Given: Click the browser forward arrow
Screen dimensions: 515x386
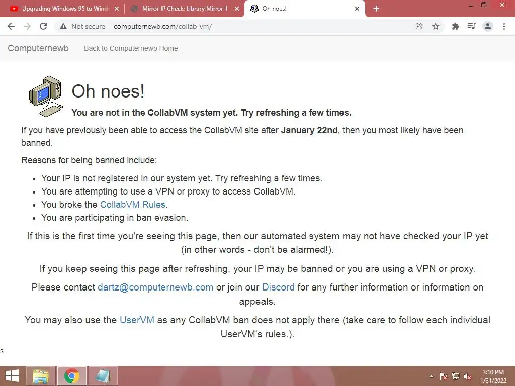Looking at the screenshot, I should [27, 26].
